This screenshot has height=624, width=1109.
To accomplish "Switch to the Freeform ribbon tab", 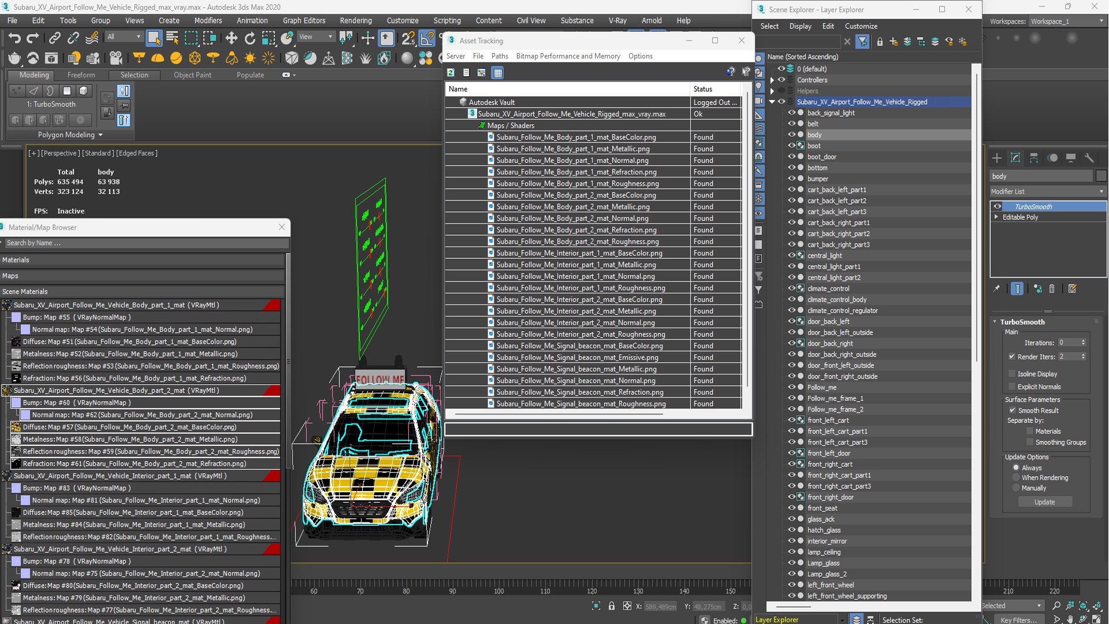I will (x=81, y=75).
